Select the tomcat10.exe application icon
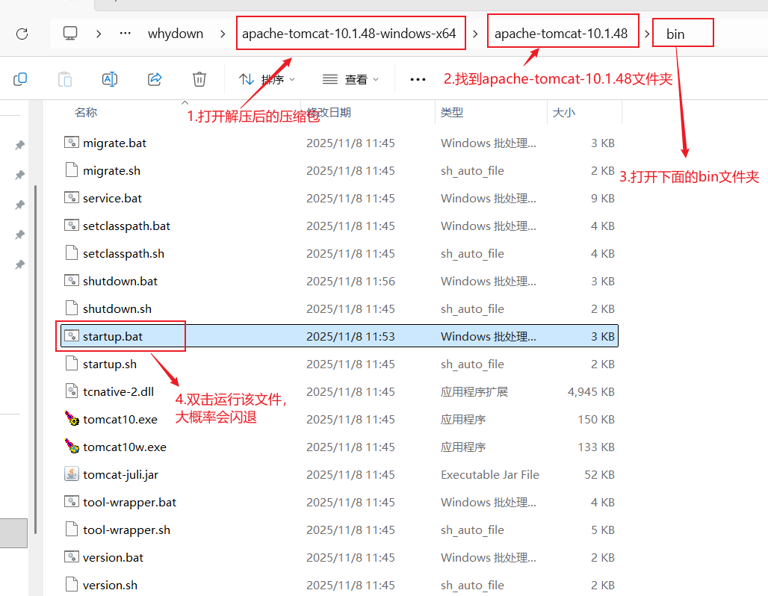This screenshot has width=768, height=596. pyautogui.click(x=72, y=418)
